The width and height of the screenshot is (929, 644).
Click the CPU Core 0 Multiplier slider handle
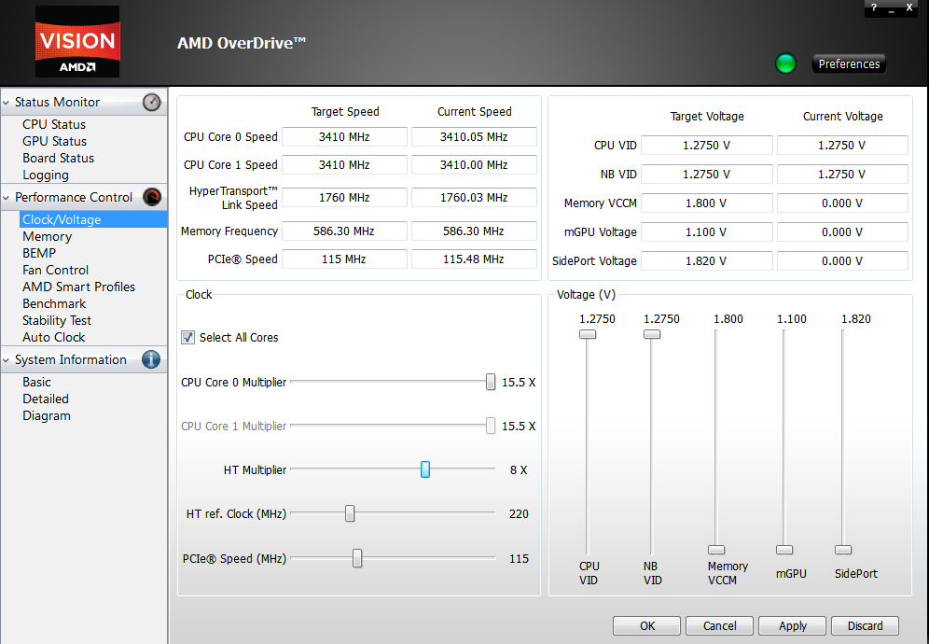pyautogui.click(x=491, y=382)
